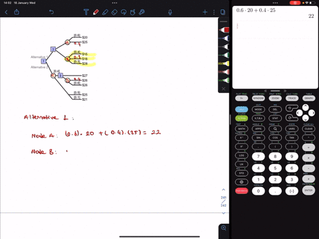
Task: Select the Highlighter tool
Action: 105,12
